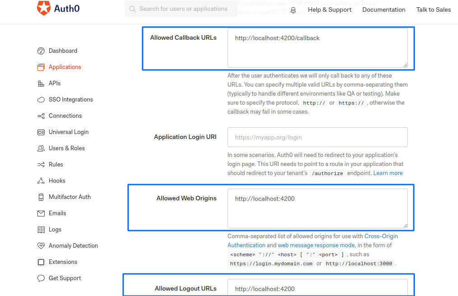
Task: Follow the Learn more link
Action: click(388, 173)
